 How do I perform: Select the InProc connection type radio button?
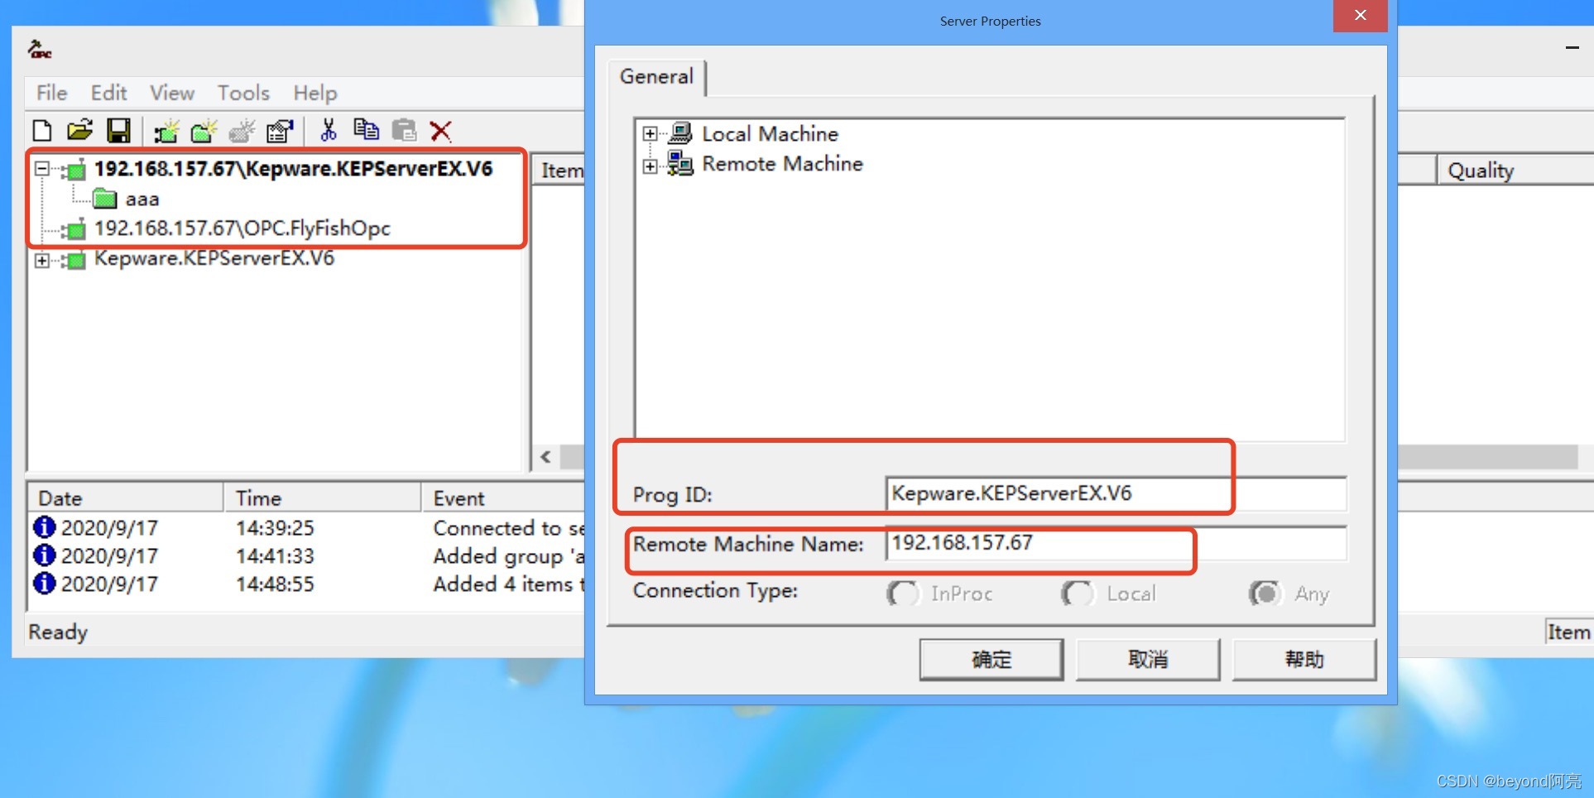(902, 593)
